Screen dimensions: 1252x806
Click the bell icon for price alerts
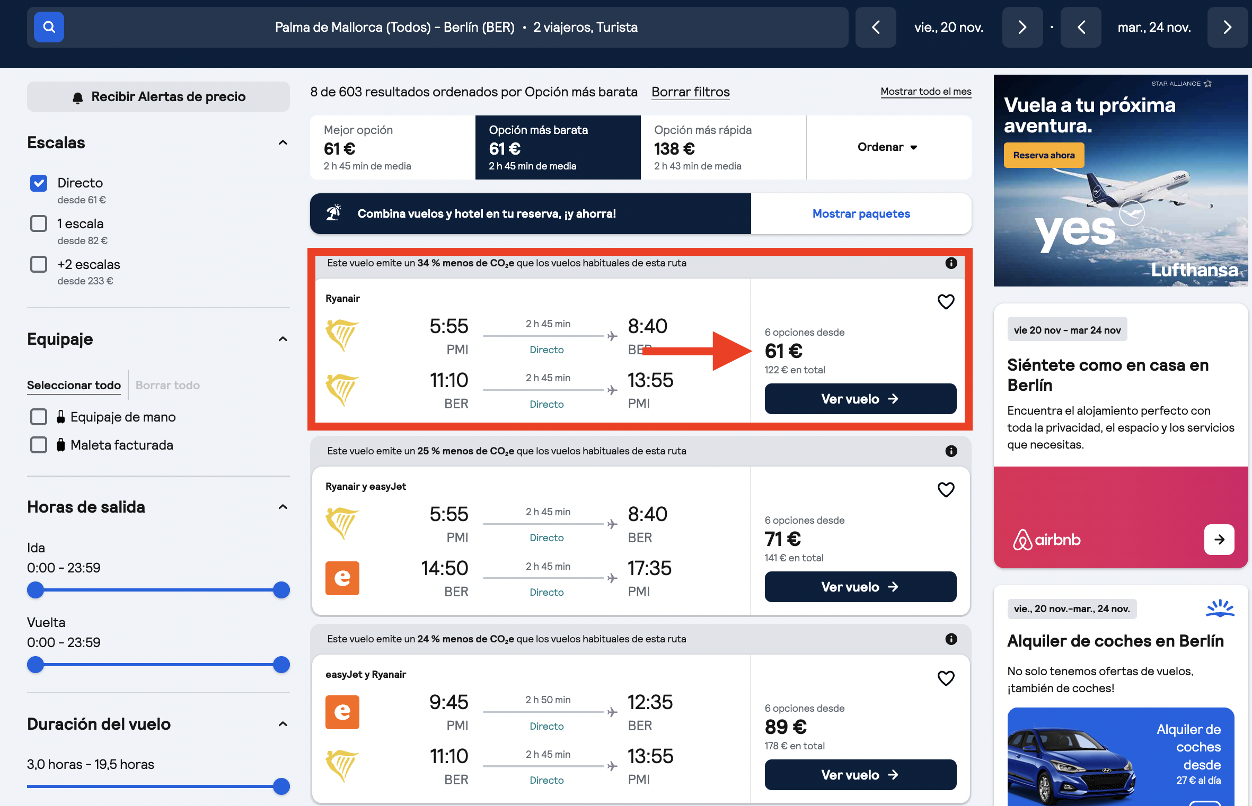click(x=78, y=97)
